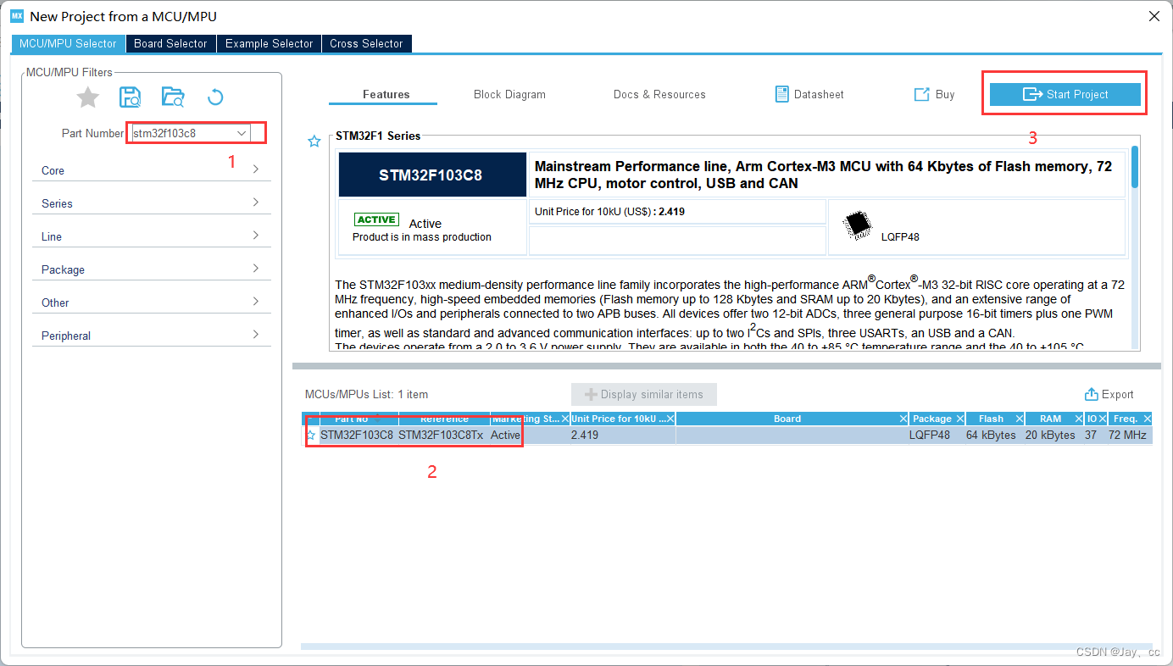
Task: Click the save search icon
Action: (x=130, y=97)
